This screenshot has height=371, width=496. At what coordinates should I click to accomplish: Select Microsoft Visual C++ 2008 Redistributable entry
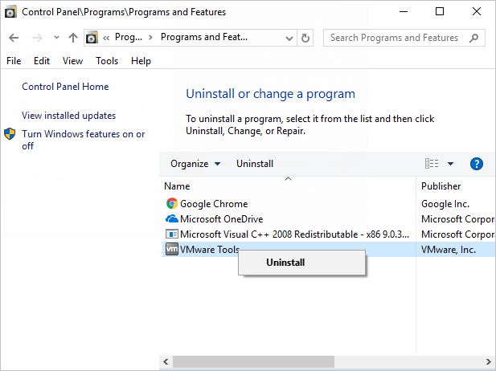click(294, 234)
